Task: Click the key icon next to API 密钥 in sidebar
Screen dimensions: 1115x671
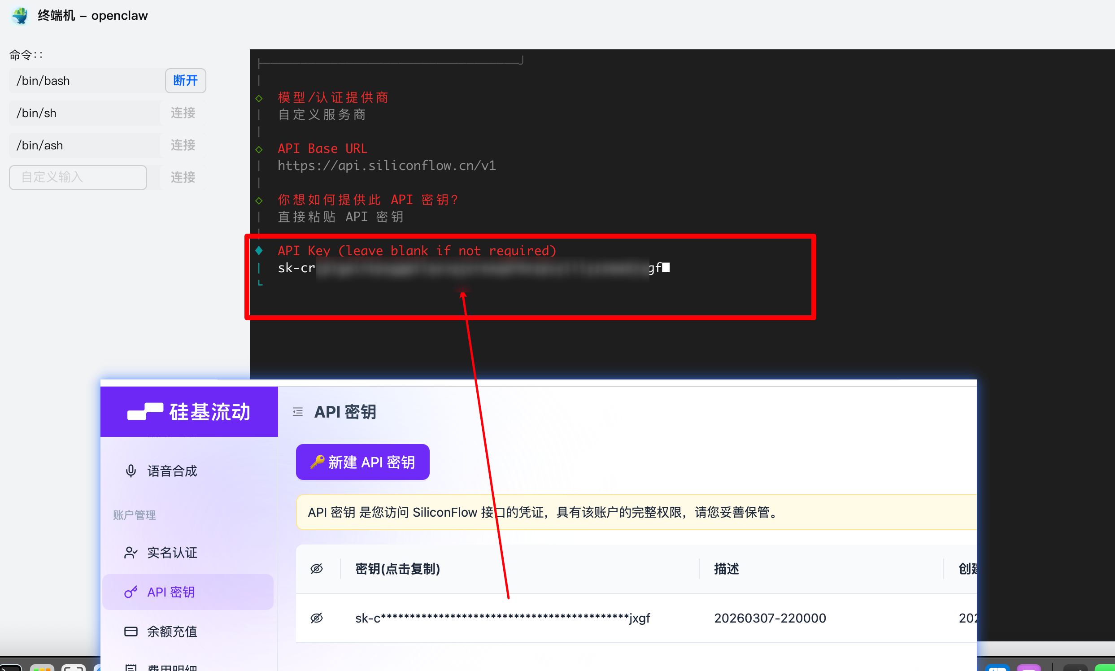Action: (131, 592)
